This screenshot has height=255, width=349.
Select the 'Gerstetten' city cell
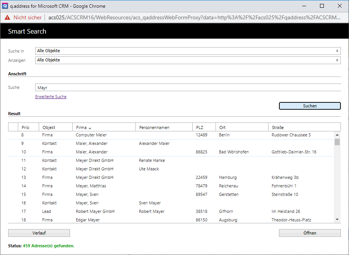[x=229, y=194]
